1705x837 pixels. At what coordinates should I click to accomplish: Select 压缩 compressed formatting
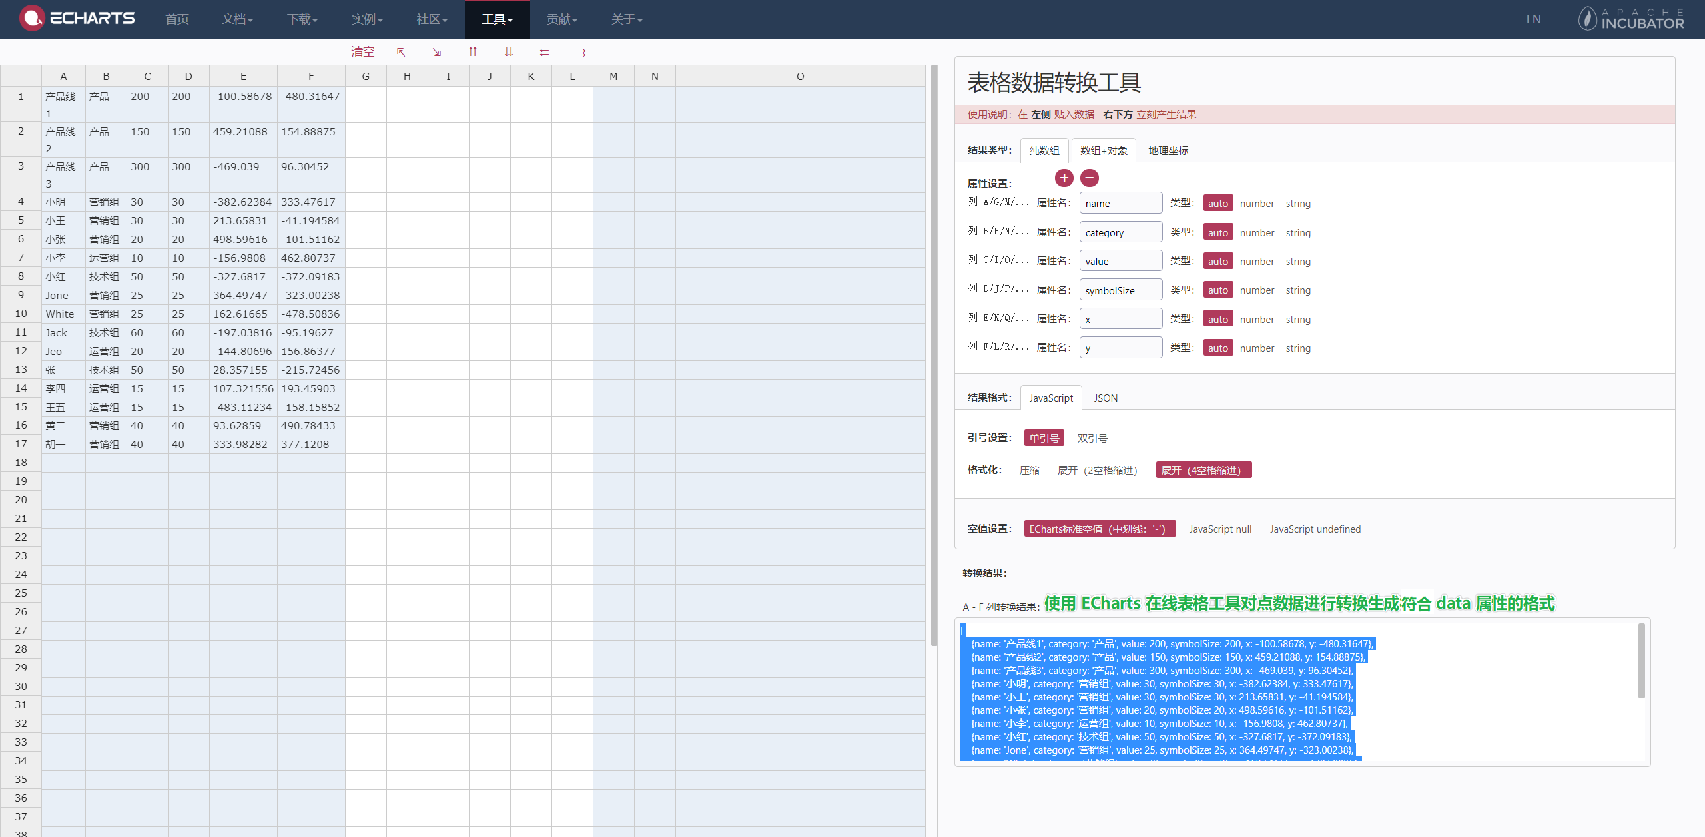point(1030,470)
